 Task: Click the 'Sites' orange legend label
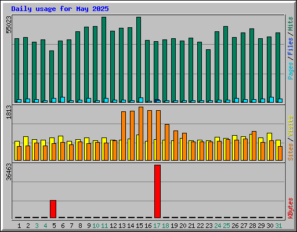[x=291, y=152]
